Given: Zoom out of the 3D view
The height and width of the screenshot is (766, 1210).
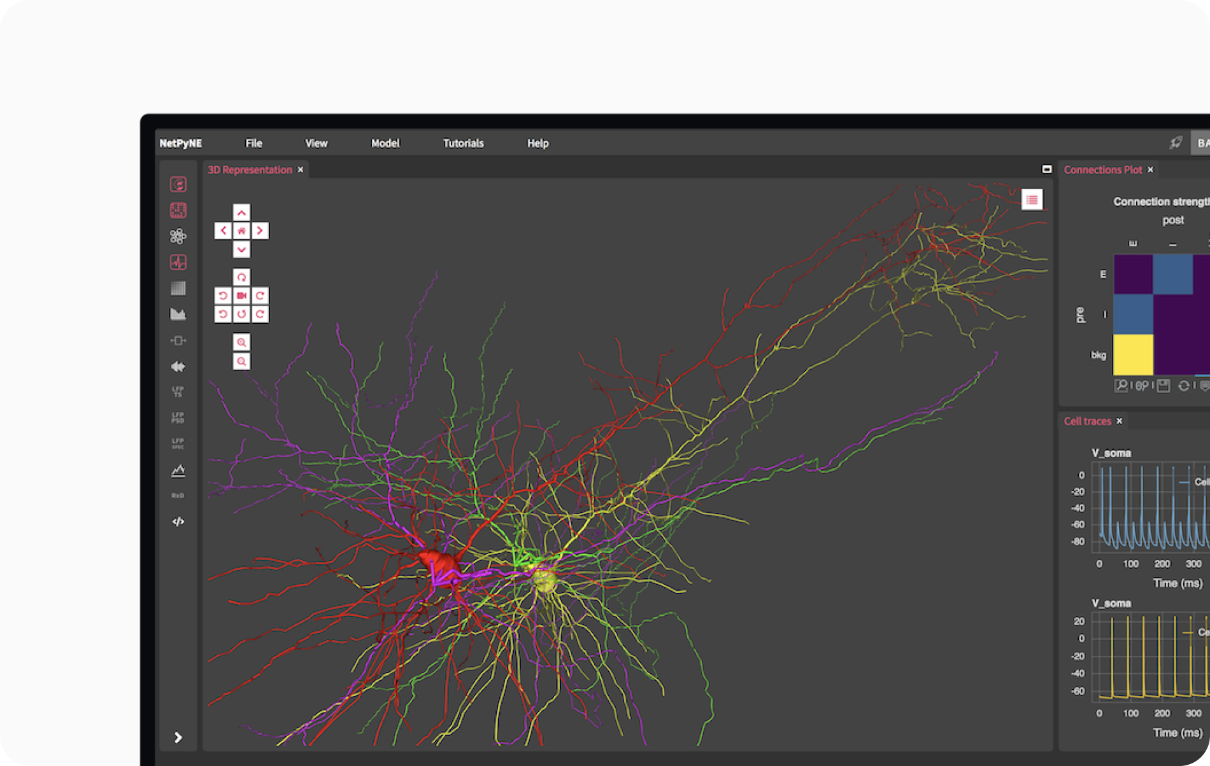Looking at the screenshot, I should point(241,361).
